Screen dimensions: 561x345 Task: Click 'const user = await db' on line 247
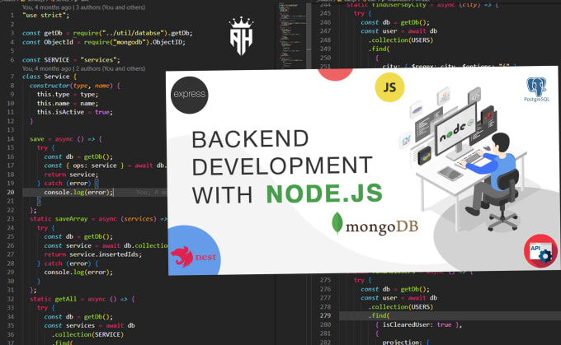399,31
